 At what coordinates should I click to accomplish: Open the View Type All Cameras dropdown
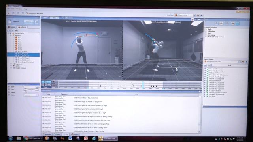185,15
